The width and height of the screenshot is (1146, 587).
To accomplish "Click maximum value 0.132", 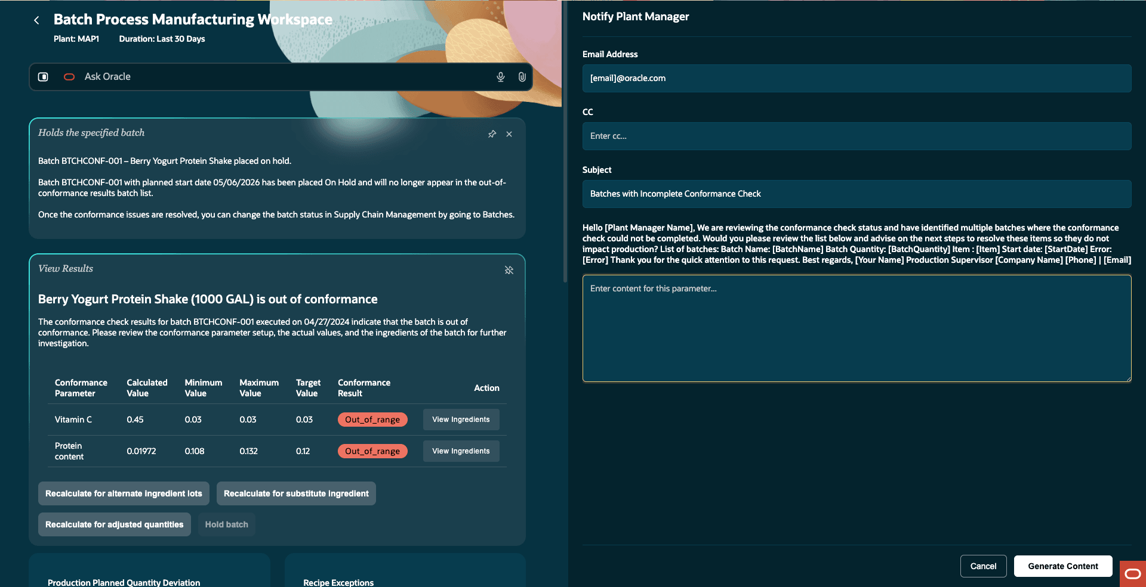I will pos(249,451).
